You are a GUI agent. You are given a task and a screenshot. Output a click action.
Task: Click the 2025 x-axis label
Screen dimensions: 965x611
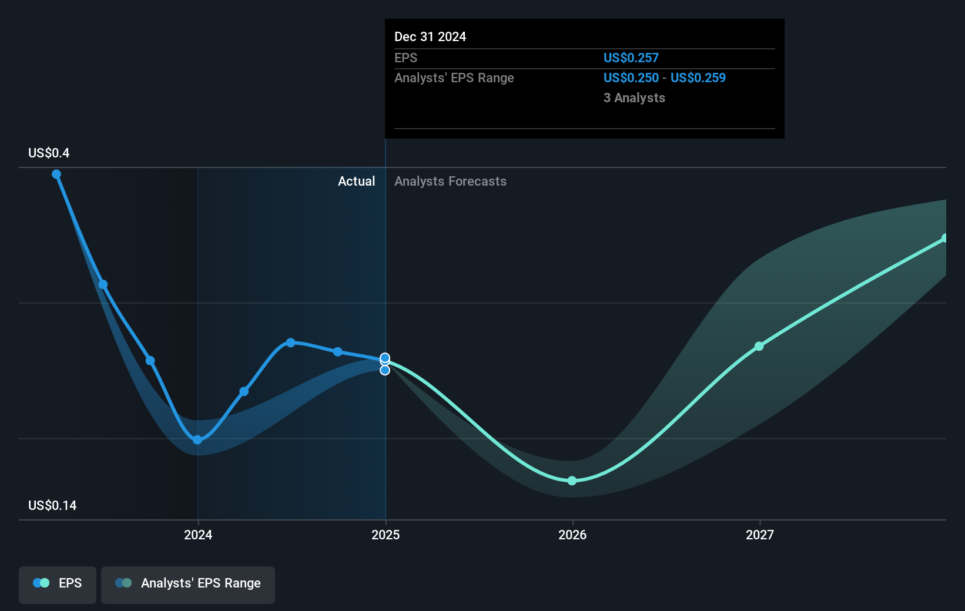[386, 535]
